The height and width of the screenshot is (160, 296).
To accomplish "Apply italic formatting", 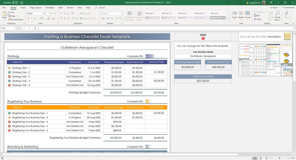I will (x=32, y=18).
